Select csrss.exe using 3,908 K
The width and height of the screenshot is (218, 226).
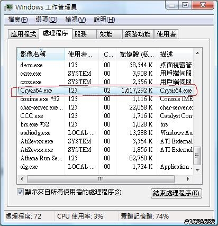click(x=105, y=74)
